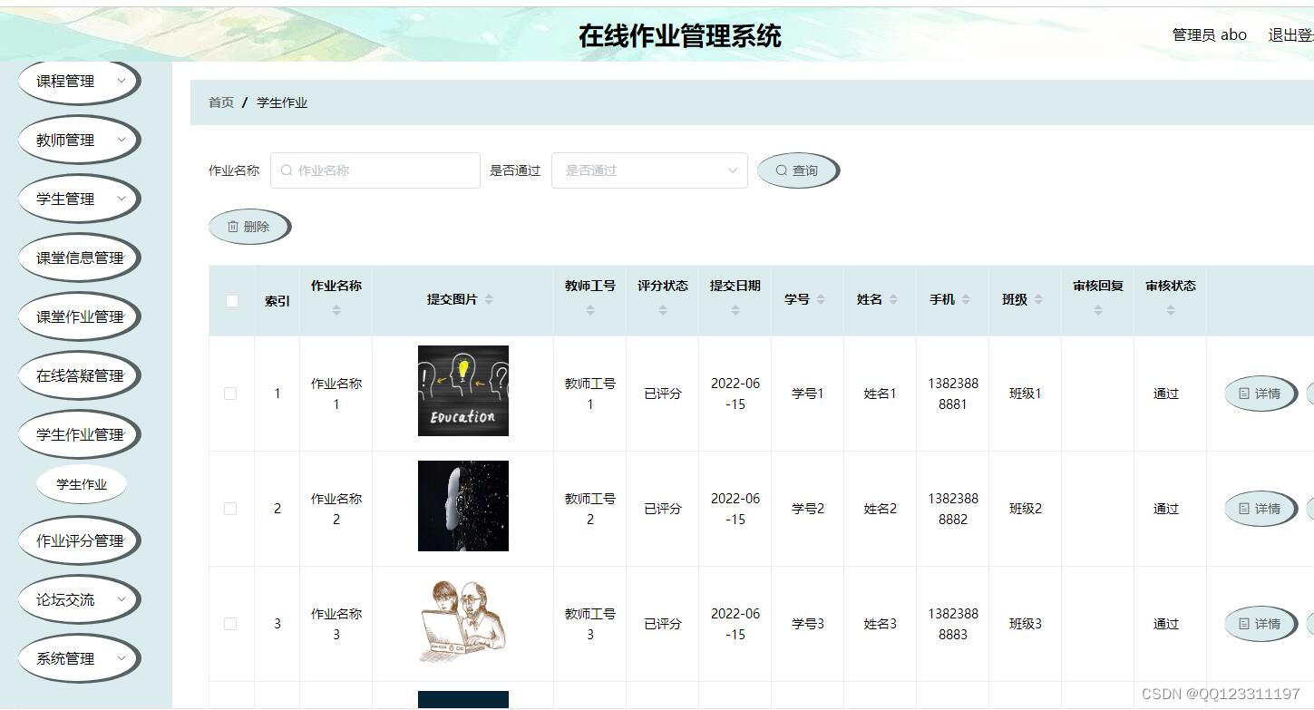Click 通过 status in row 3
Viewport: 1314px width, 710px height.
click(1166, 624)
